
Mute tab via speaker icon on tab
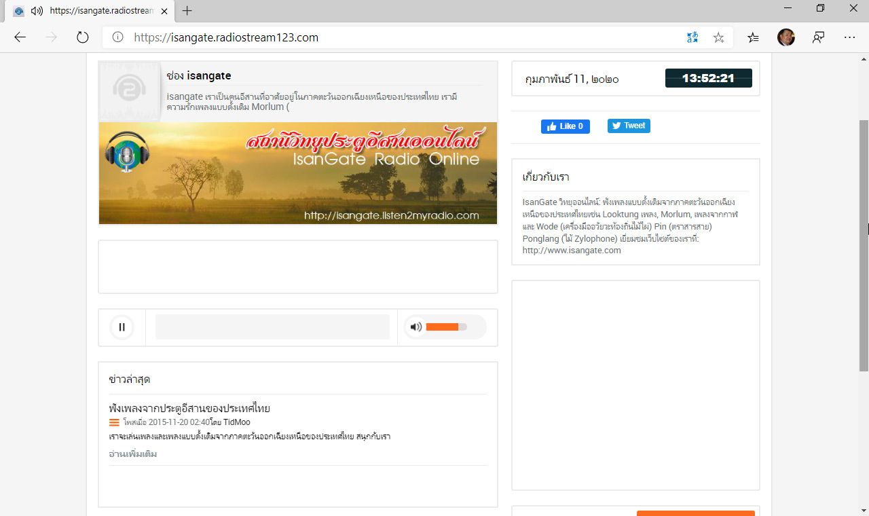tap(37, 11)
